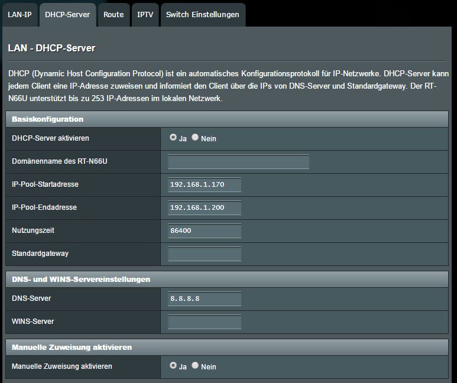The height and width of the screenshot is (383, 457).
Task: Select Ja for Manuelle Zuweisung aktivieren
Action: (x=173, y=366)
